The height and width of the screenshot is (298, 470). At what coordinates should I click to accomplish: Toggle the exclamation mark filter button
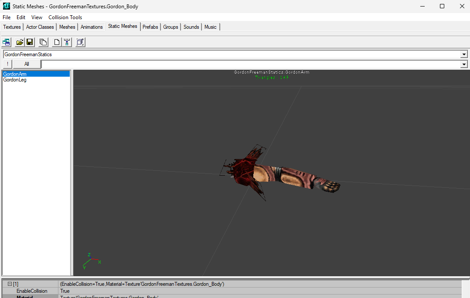7,64
